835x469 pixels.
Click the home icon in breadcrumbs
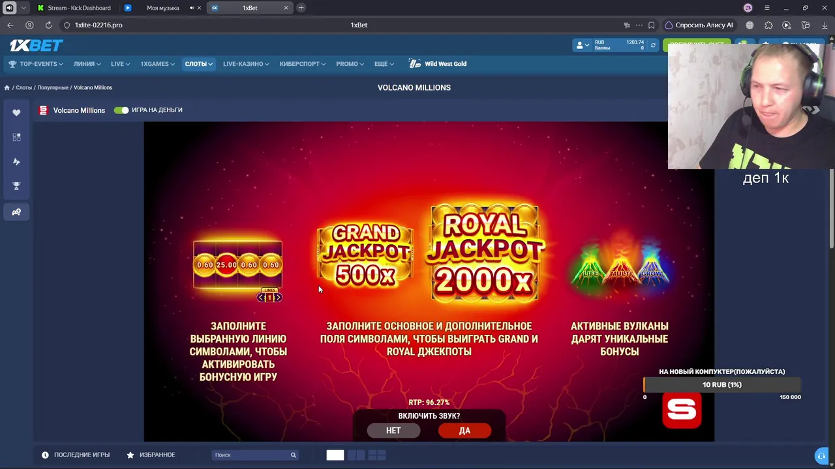[7, 87]
